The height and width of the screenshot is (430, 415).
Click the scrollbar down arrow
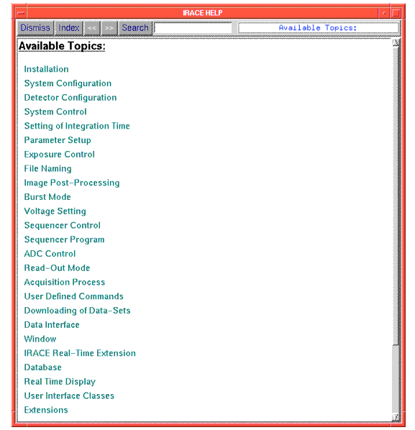396,417
